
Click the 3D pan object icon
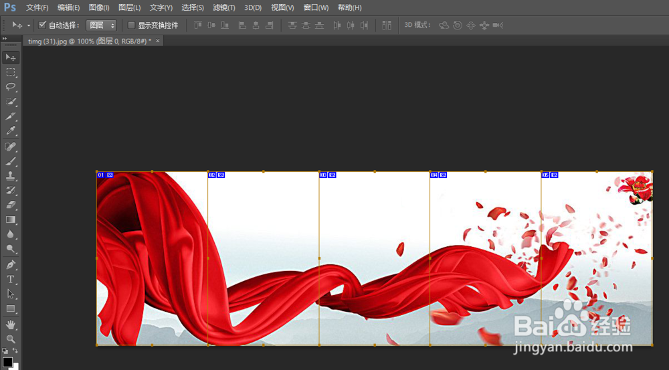pyautogui.click(x=470, y=25)
